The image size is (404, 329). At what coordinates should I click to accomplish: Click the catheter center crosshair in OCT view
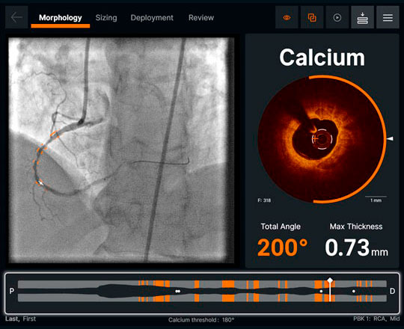(315, 139)
